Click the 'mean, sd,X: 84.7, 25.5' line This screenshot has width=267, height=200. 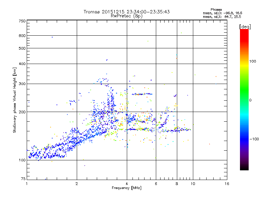point(222,17)
